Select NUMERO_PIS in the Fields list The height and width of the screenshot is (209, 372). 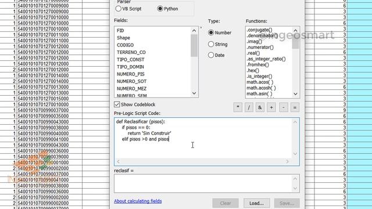[130, 74]
